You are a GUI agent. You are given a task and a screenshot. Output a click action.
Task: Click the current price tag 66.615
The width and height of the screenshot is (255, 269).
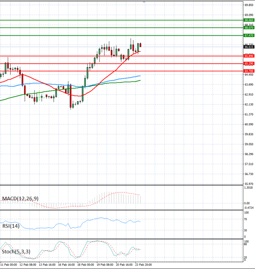[x=249, y=47]
